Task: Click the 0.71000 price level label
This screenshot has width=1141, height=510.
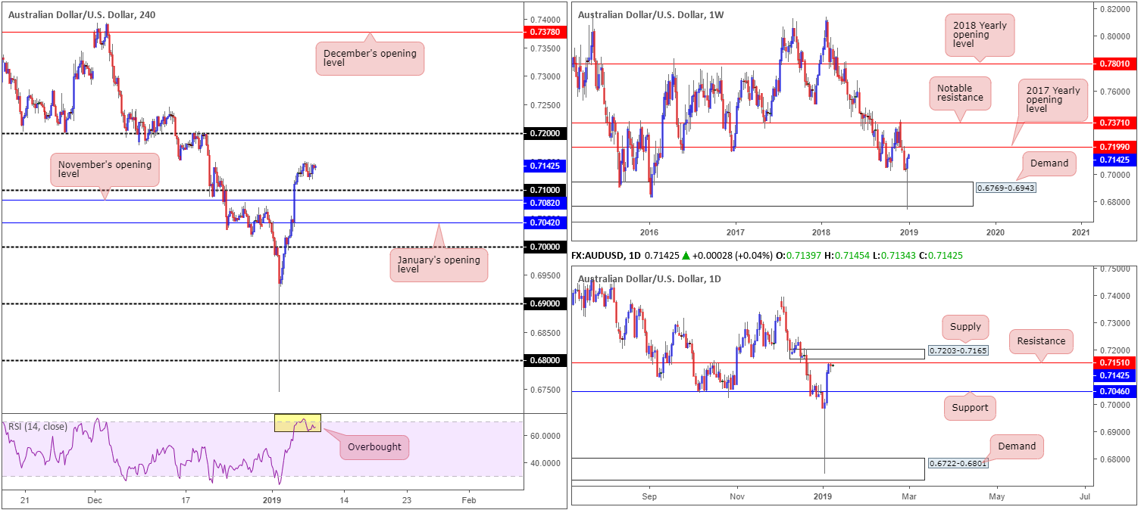Action: point(545,190)
